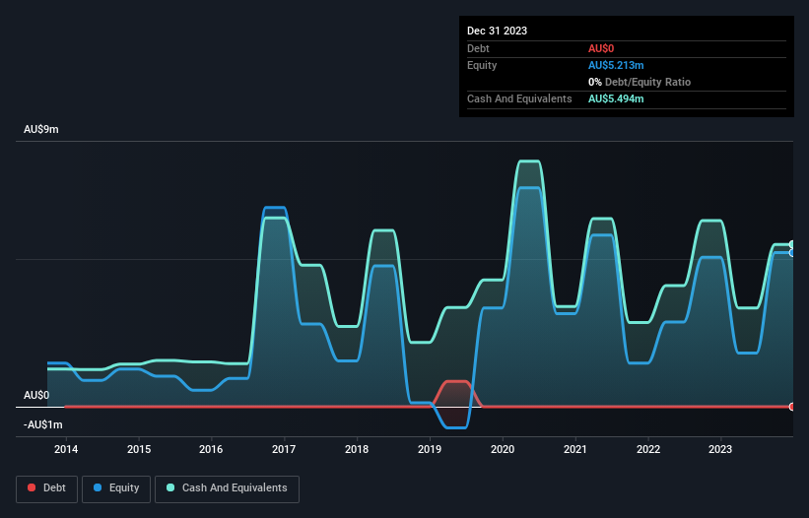Viewport: 809px width, 518px height.
Task: Toggle the Debt series legend button
Action: (47, 488)
